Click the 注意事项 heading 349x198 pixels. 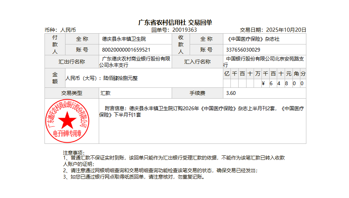coord(74,153)
